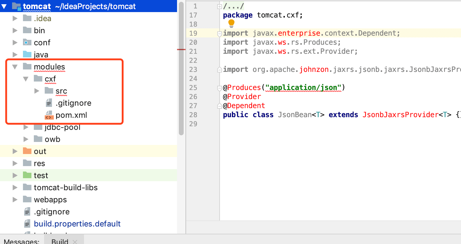
Task: Click the webapps folder icon
Action: (27, 199)
